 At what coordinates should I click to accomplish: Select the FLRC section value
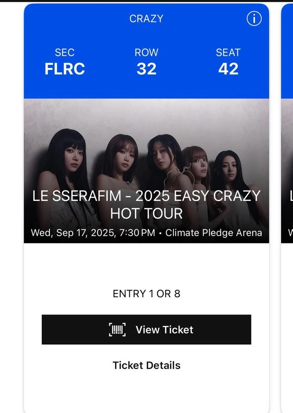click(x=64, y=69)
